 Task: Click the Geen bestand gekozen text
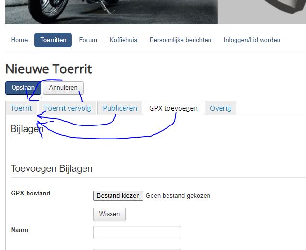(x=178, y=196)
